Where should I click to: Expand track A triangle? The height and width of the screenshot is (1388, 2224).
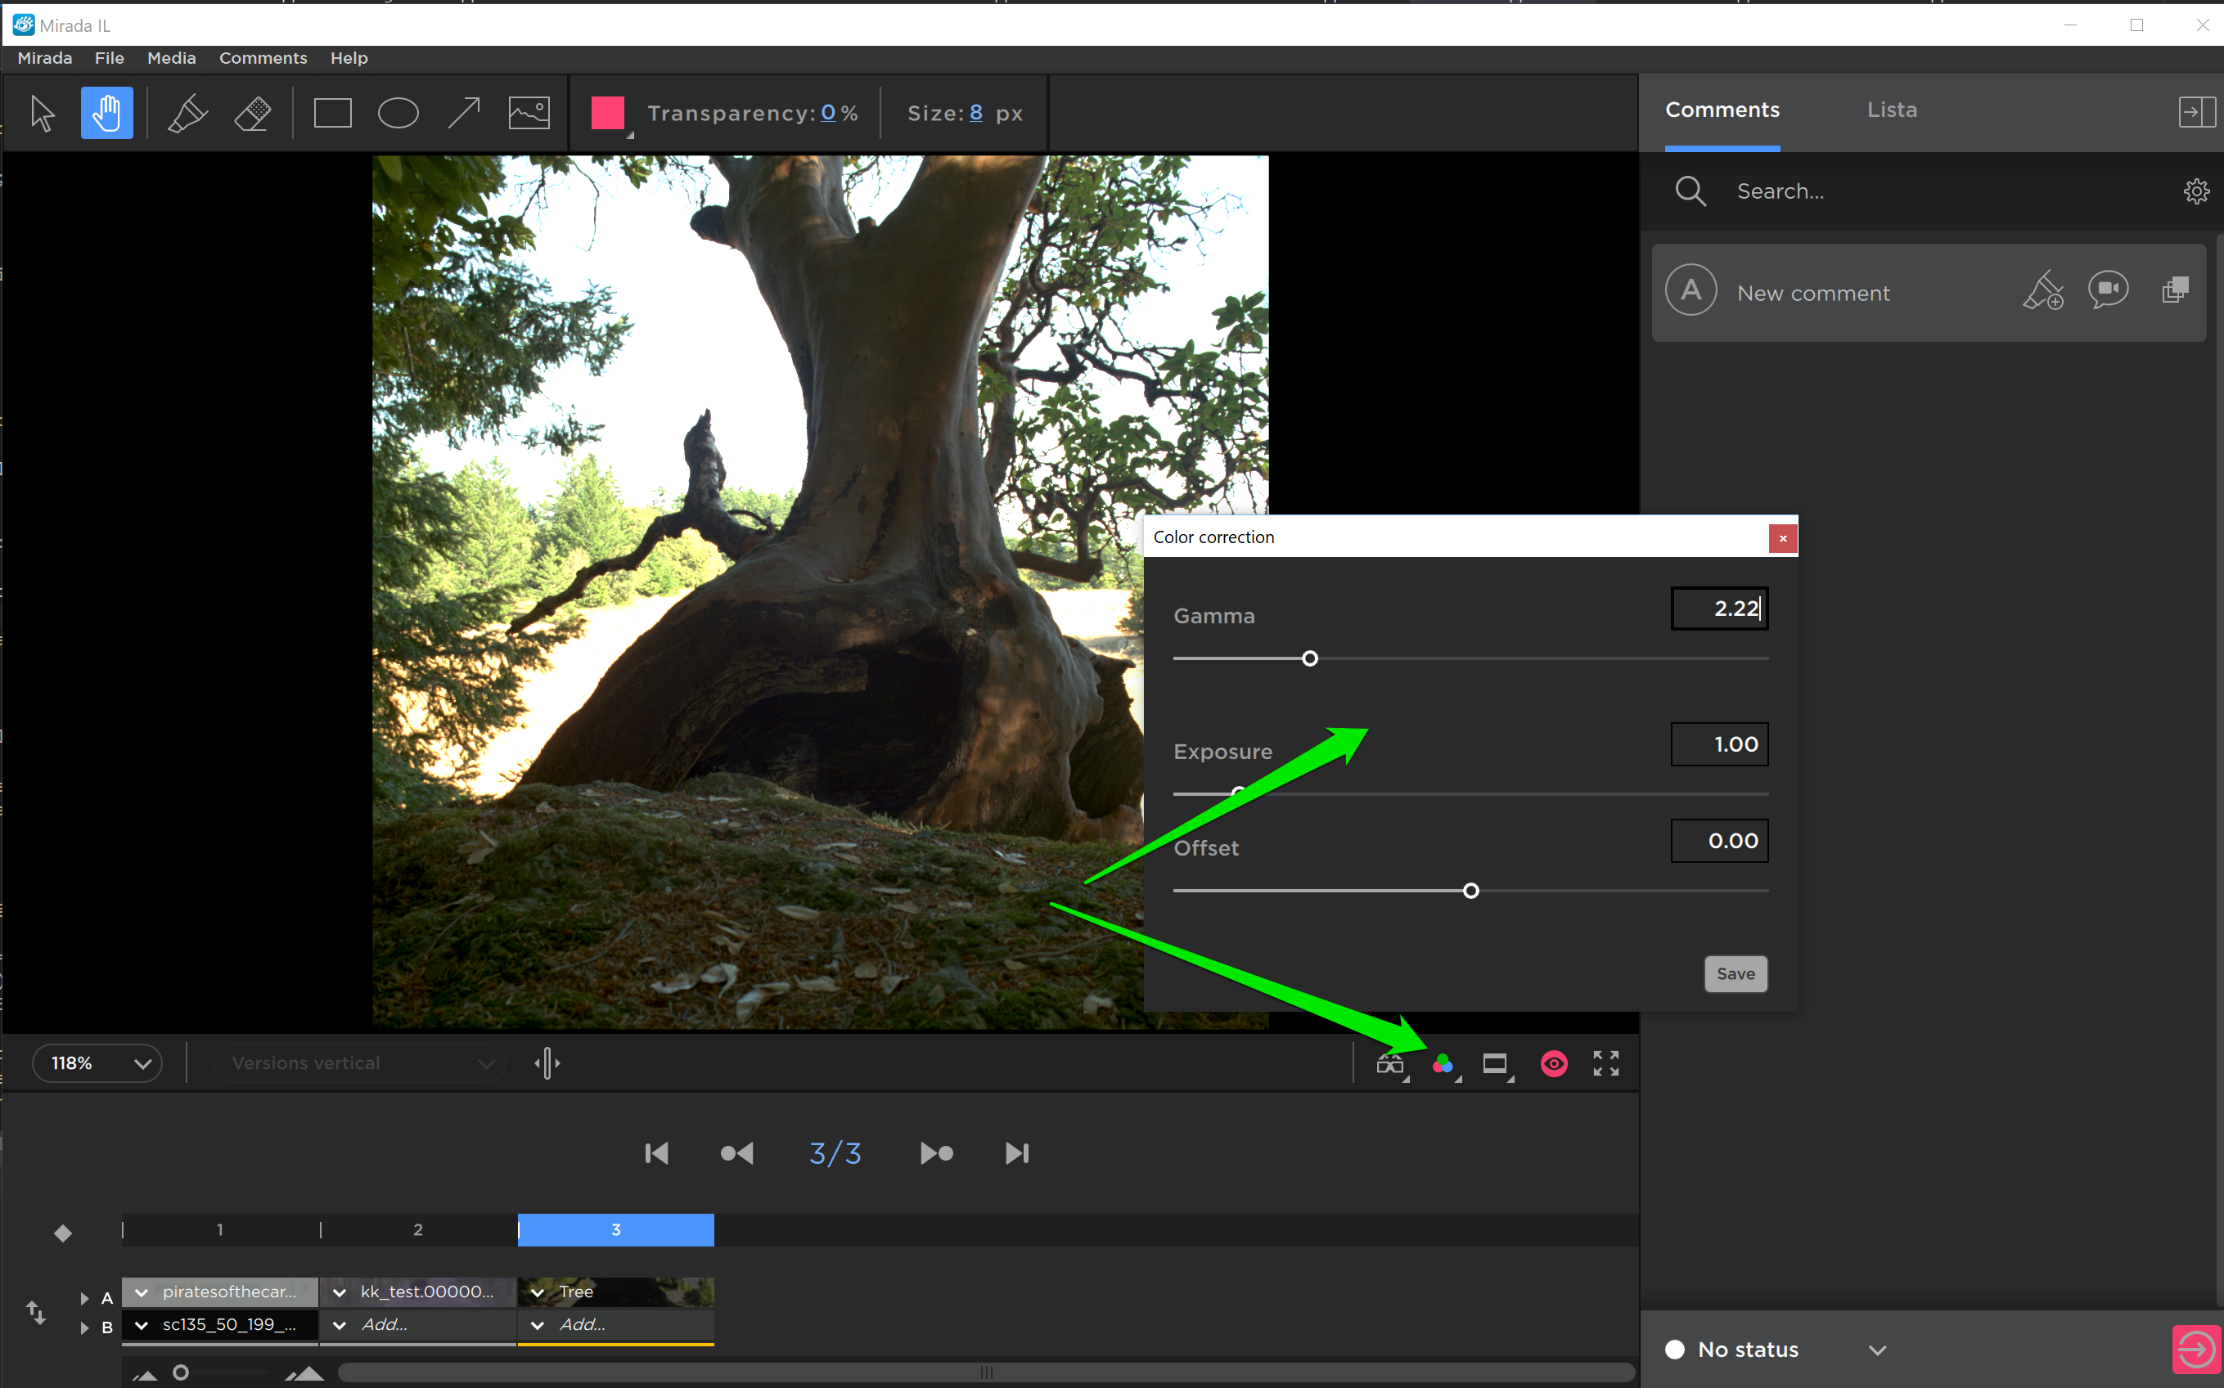pos(84,1297)
